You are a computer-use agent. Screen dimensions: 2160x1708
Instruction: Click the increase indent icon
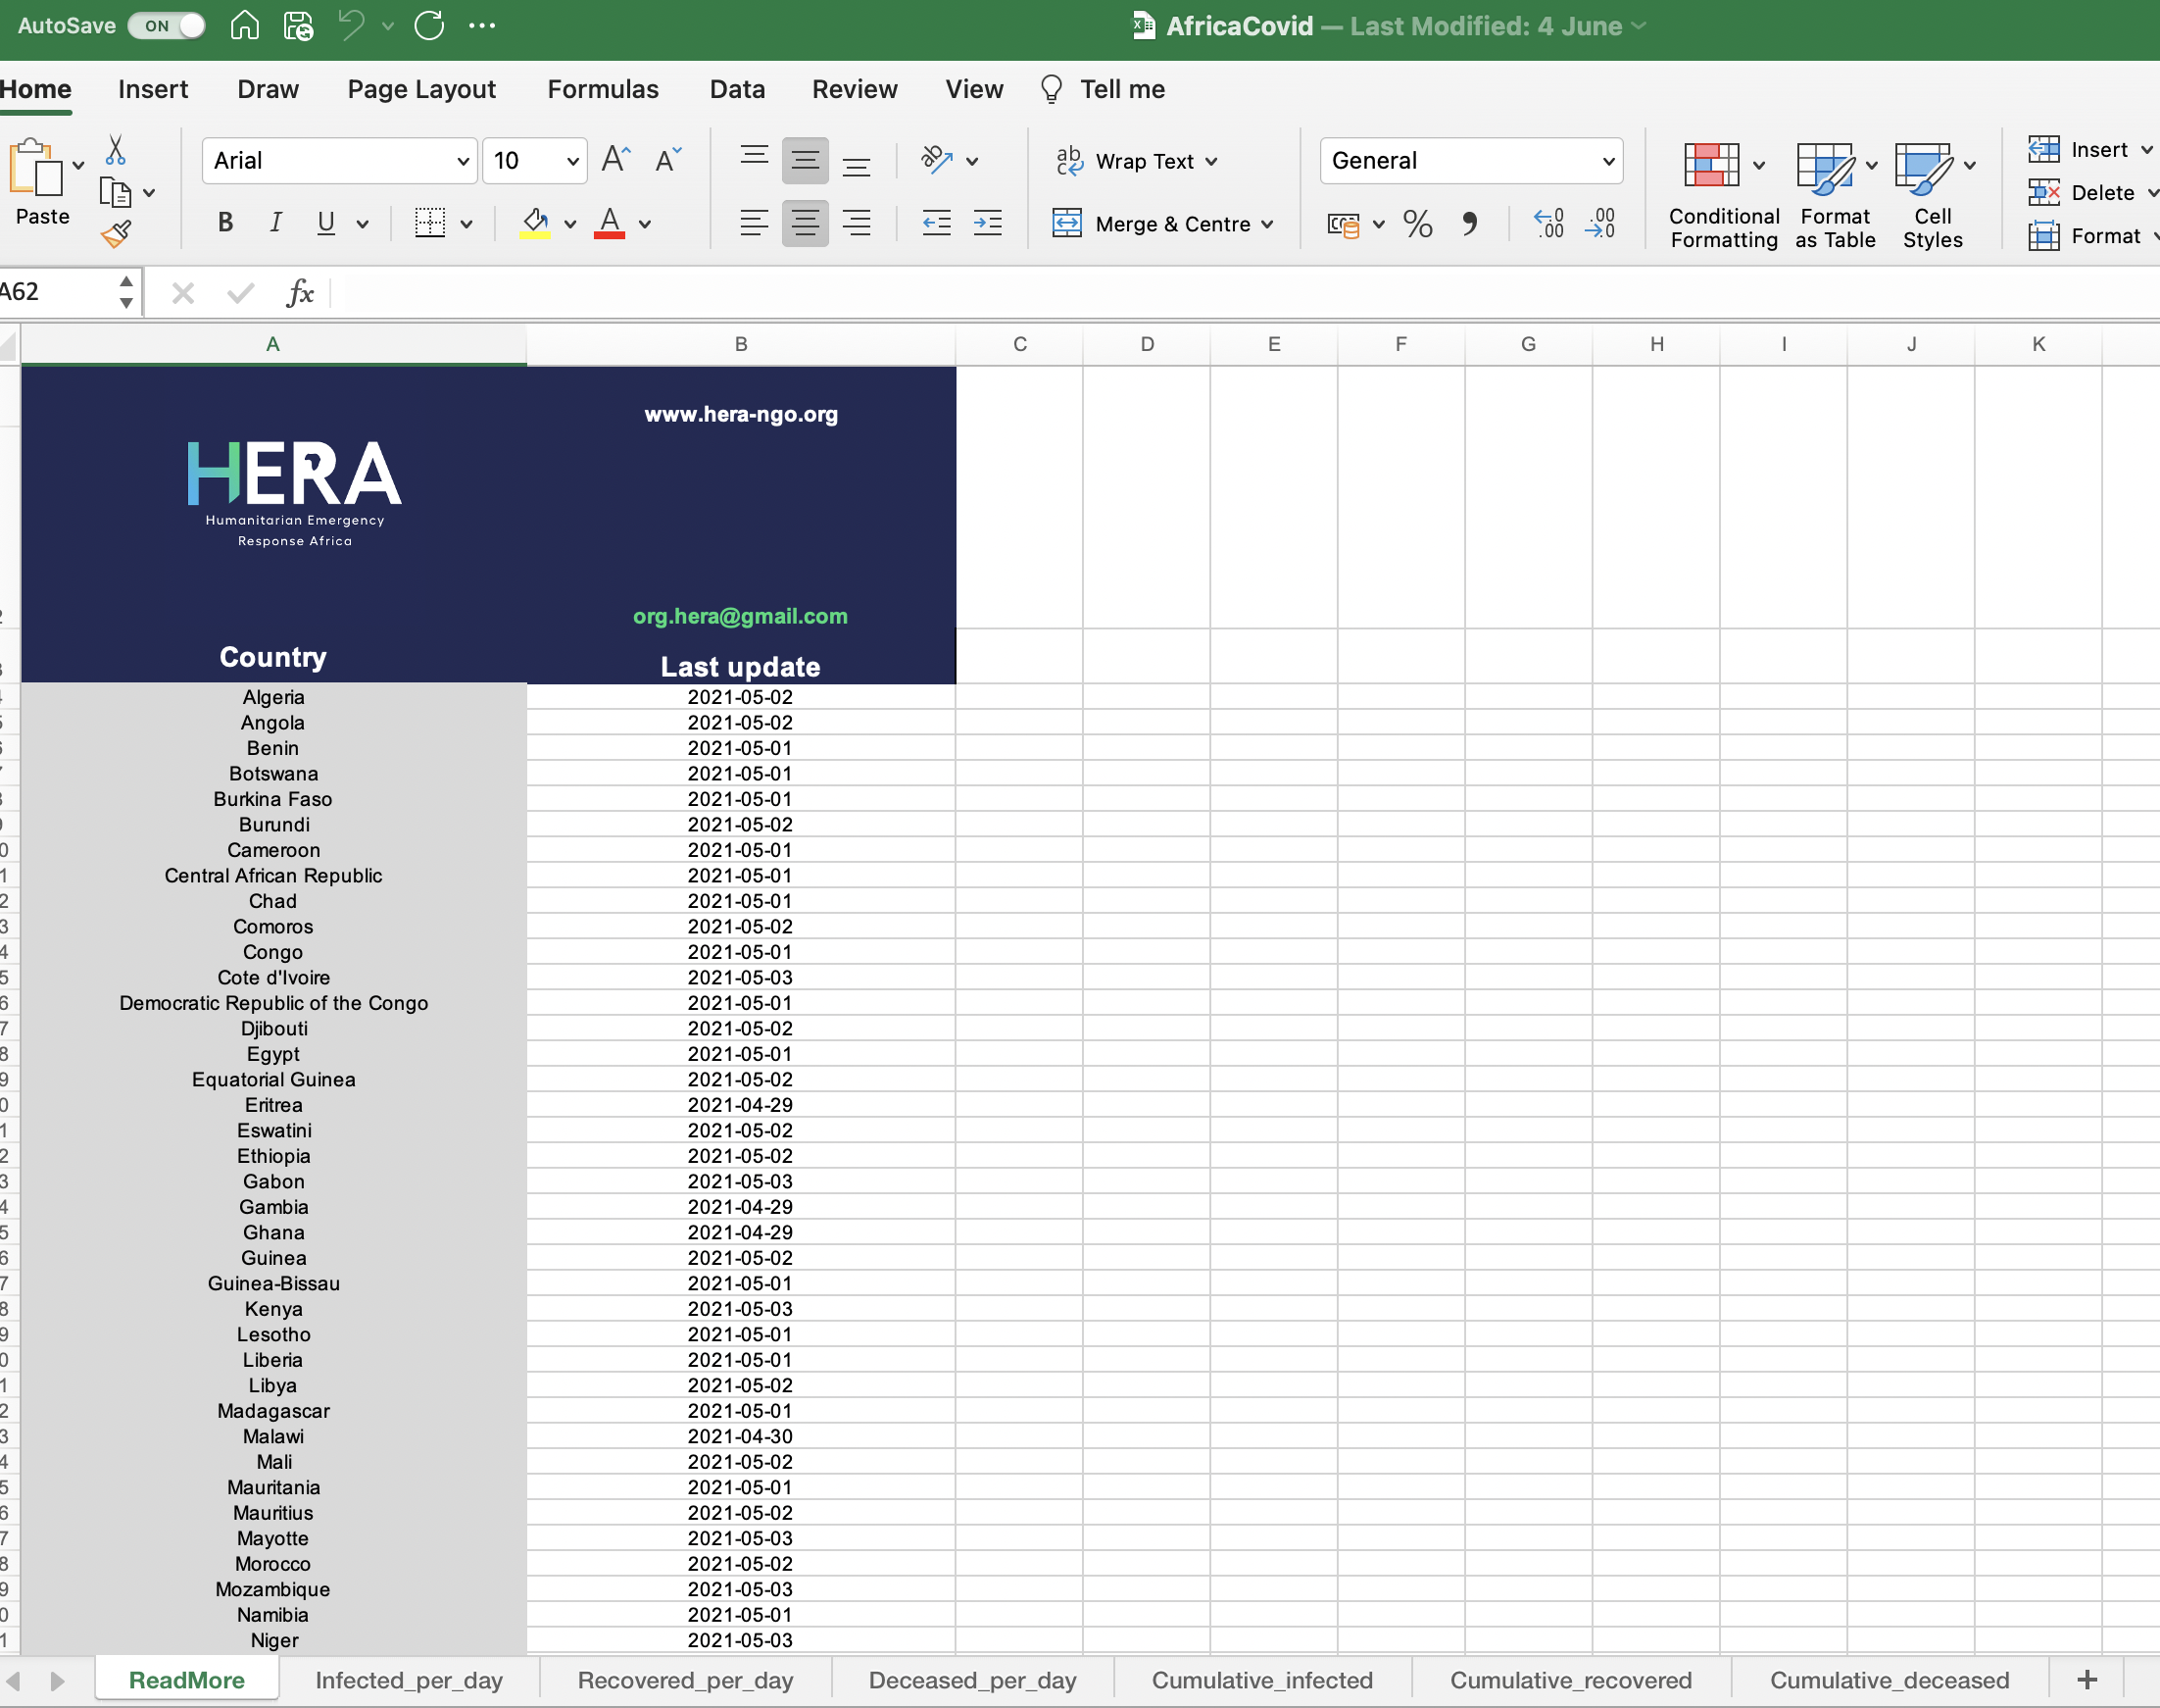pyautogui.click(x=987, y=223)
